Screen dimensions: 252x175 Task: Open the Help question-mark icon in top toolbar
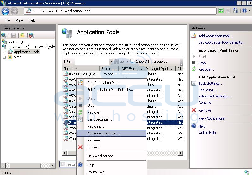[x=244, y=11]
